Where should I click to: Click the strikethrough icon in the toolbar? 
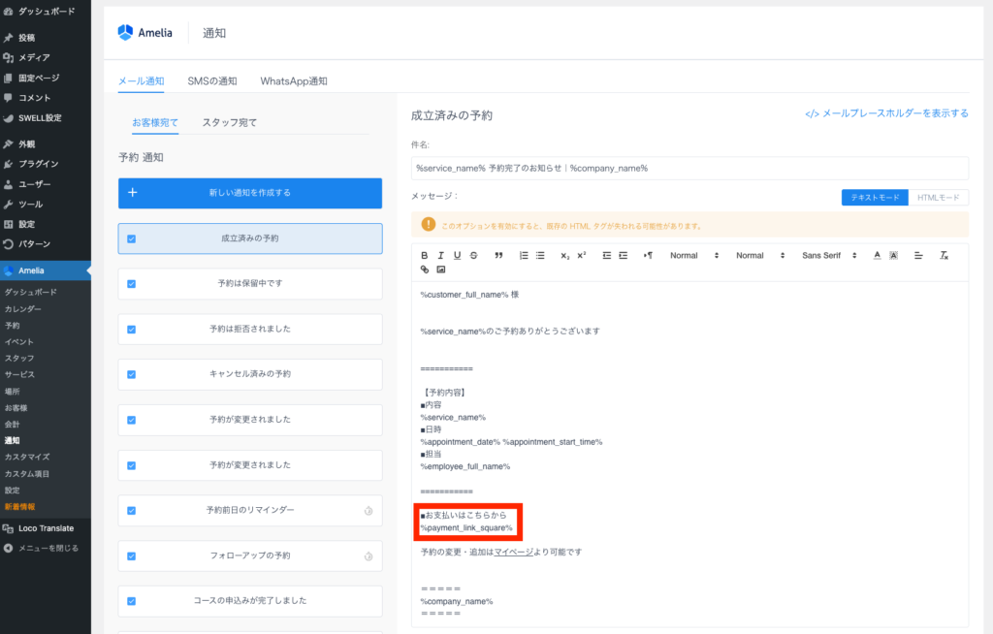473,255
